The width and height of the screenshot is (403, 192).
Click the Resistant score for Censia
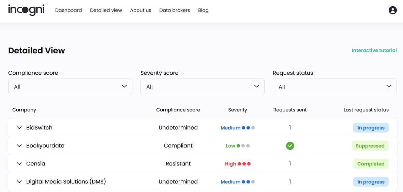(178, 163)
